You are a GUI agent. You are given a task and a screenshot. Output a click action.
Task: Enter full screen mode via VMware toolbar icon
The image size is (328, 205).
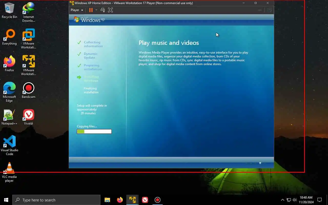[x=110, y=10]
